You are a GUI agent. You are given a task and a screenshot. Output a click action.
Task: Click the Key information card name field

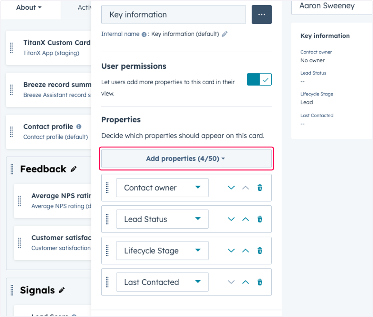pyautogui.click(x=173, y=15)
